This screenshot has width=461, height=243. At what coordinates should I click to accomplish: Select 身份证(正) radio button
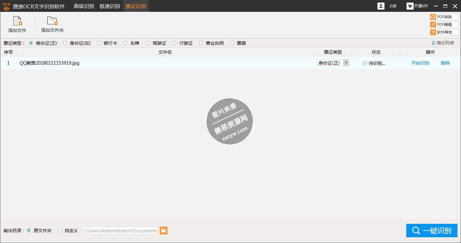tap(31, 43)
